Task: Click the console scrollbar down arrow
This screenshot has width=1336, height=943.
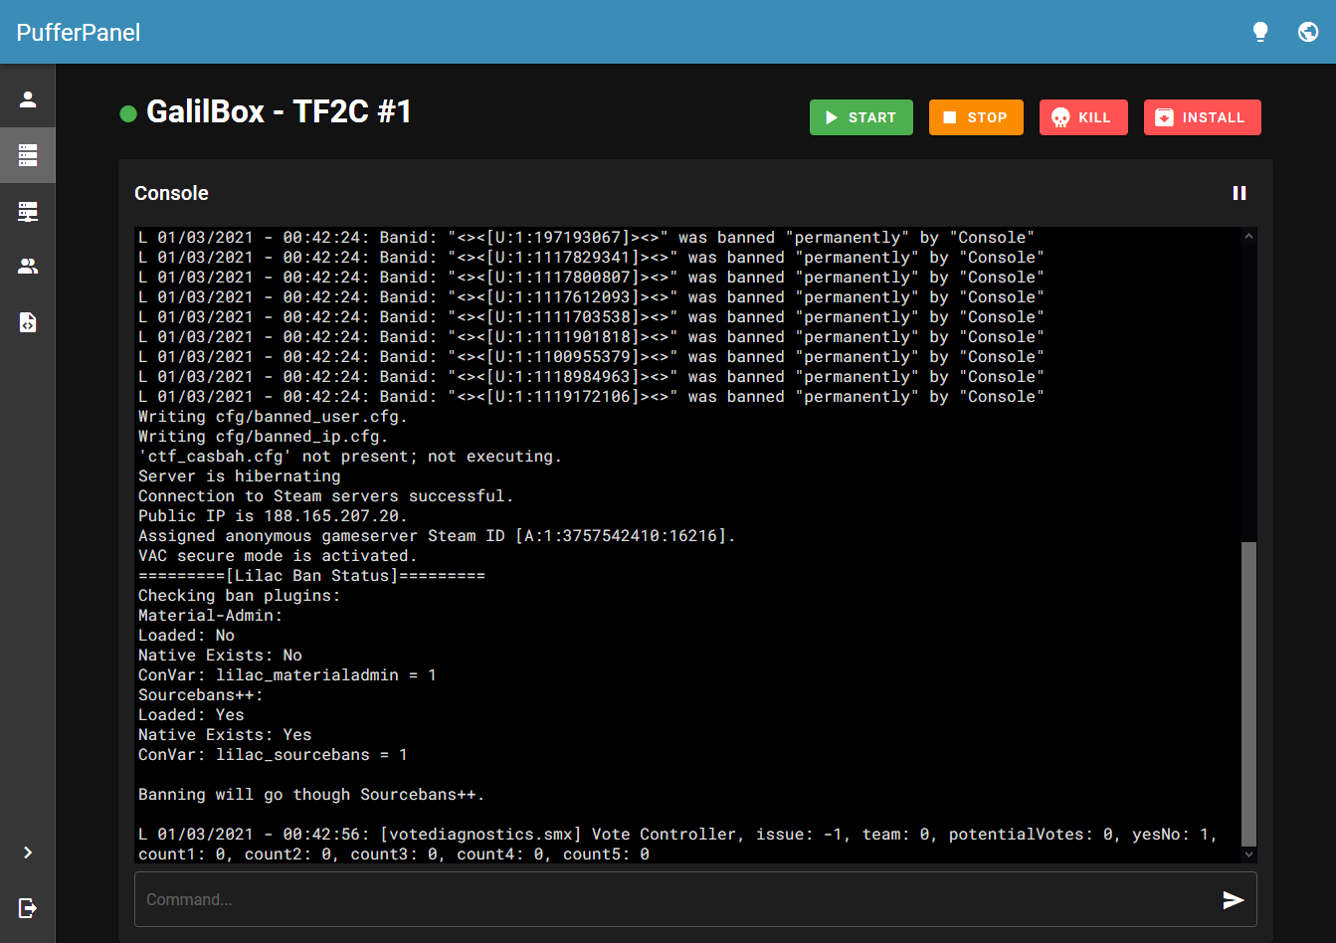Action: [x=1249, y=854]
